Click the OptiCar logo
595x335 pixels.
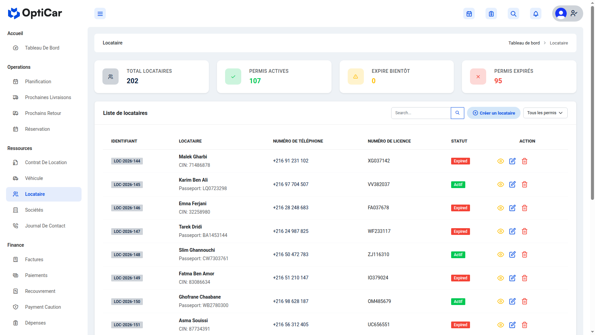pyautogui.click(x=35, y=13)
